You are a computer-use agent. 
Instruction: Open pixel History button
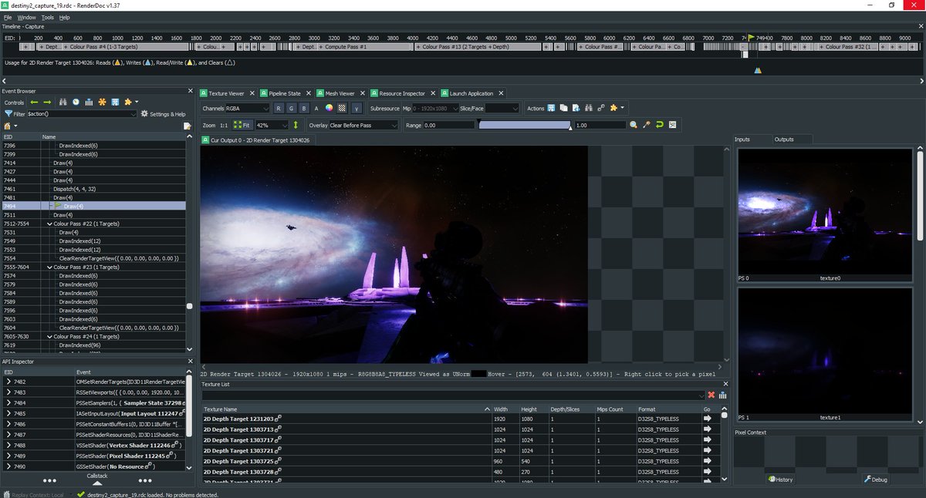coord(780,479)
